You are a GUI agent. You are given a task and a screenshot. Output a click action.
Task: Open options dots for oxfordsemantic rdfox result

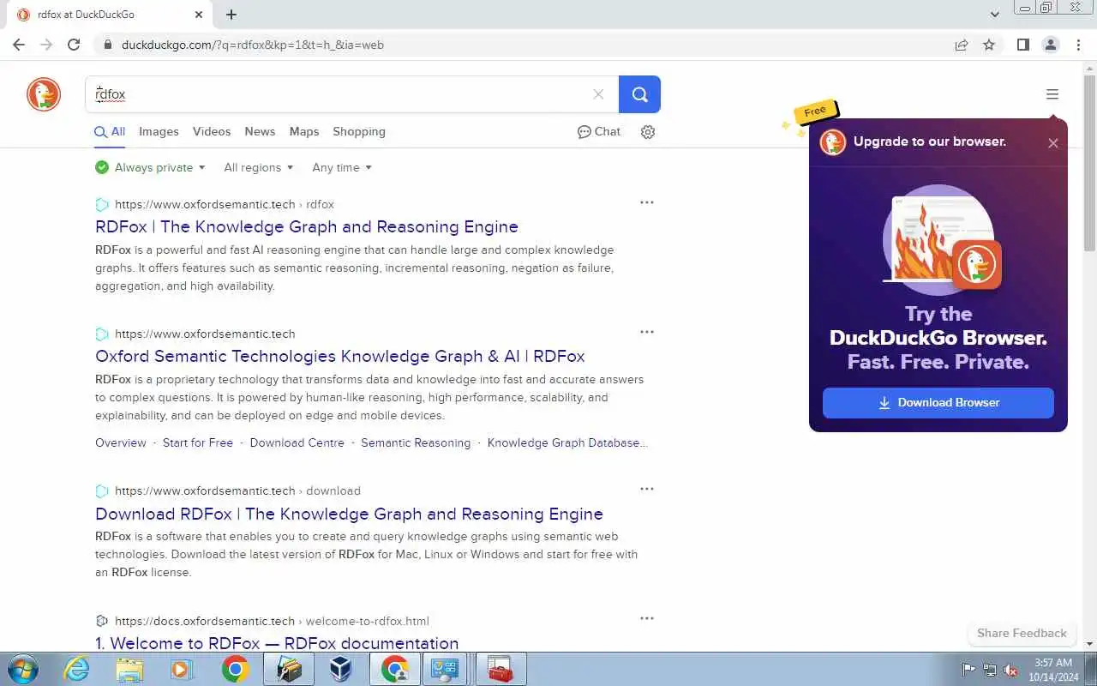(647, 202)
